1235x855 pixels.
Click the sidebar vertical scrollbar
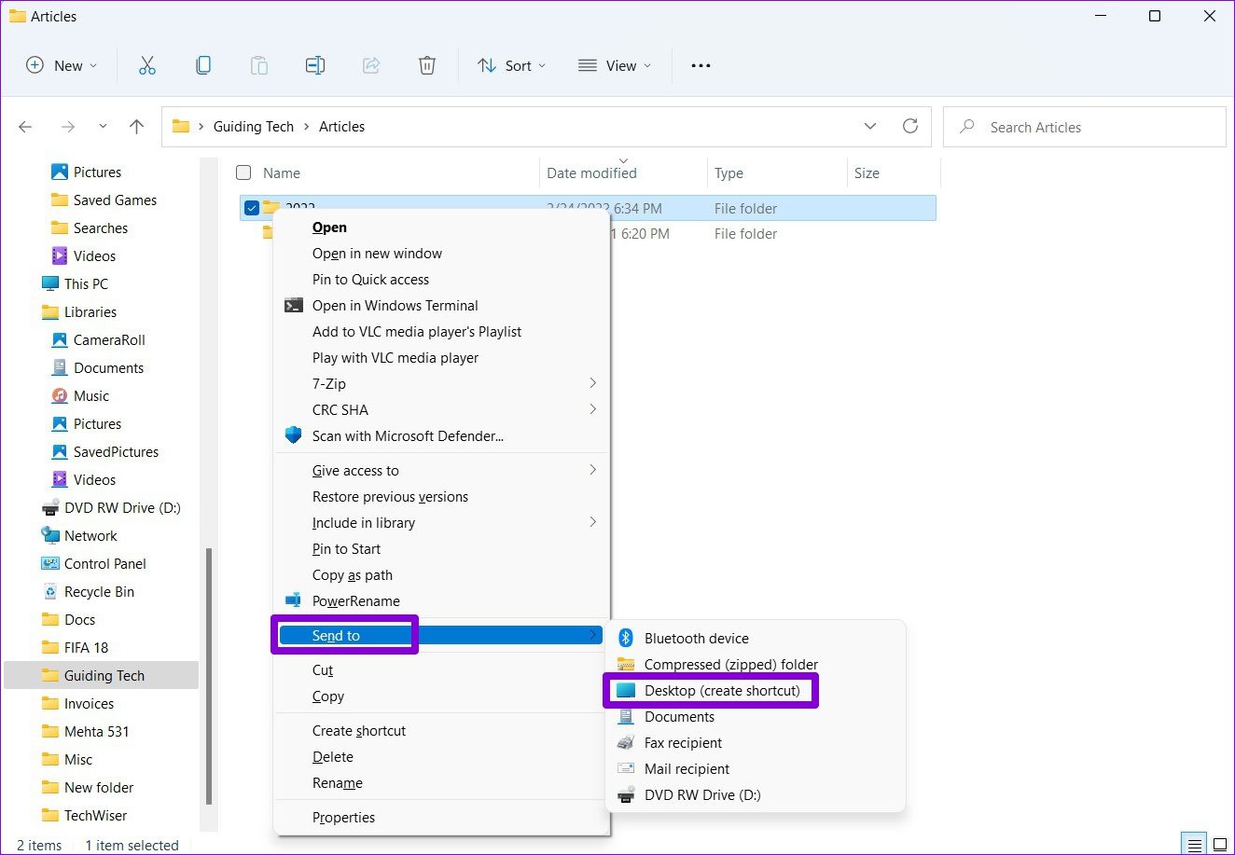coord(209,676)
